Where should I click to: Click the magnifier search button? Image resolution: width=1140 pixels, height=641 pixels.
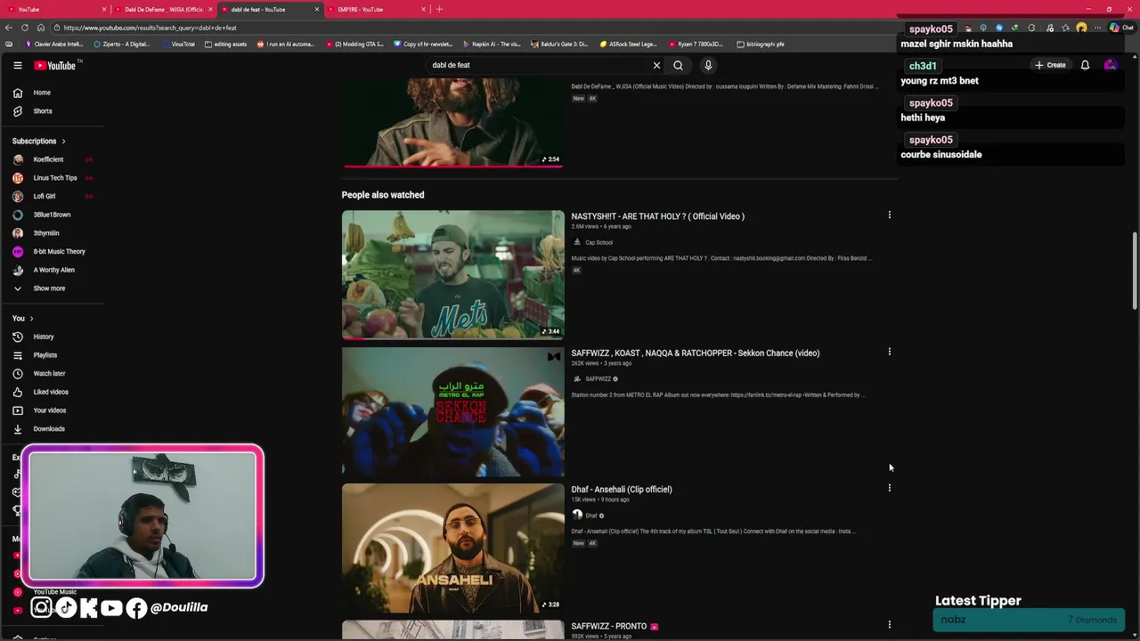[679, 65]
